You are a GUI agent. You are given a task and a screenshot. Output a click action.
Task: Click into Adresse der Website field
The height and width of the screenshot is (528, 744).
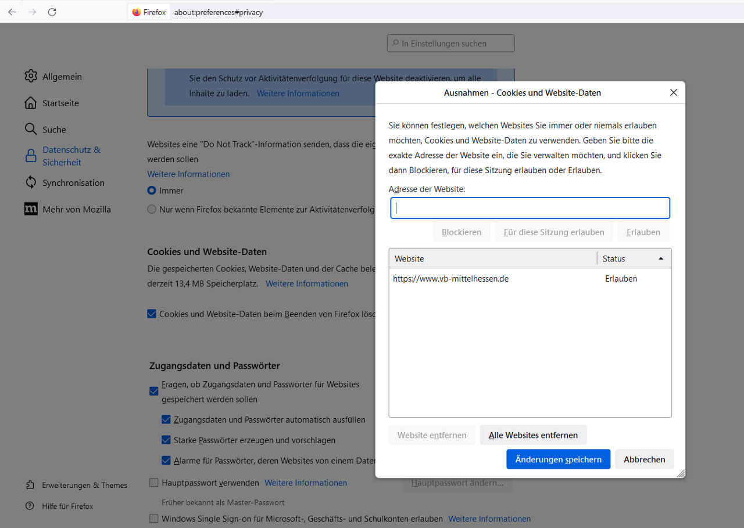[x=530, y=208]
